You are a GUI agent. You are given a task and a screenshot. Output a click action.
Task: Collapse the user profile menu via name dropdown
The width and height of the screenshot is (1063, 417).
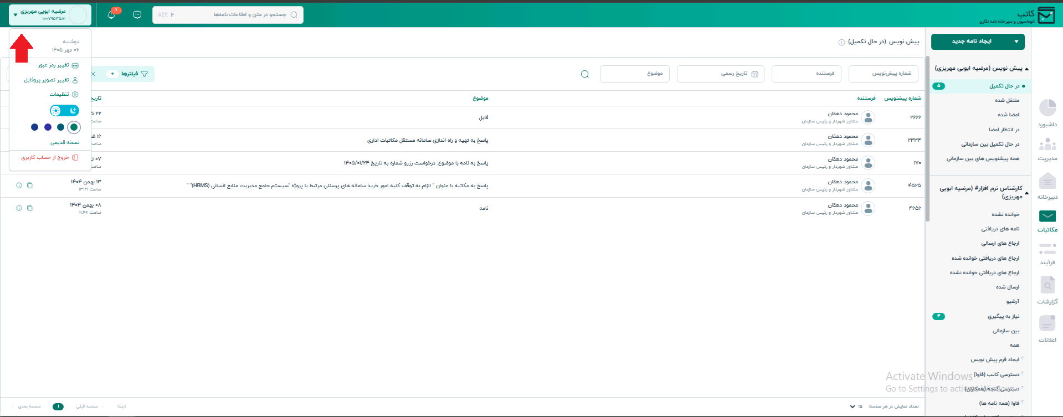16,15
